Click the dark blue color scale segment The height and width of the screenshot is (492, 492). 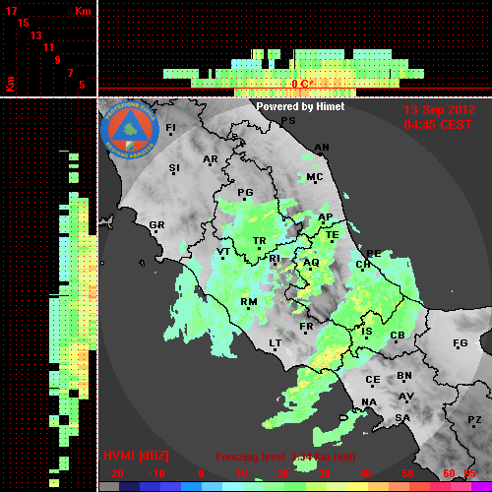pos(129,486)
